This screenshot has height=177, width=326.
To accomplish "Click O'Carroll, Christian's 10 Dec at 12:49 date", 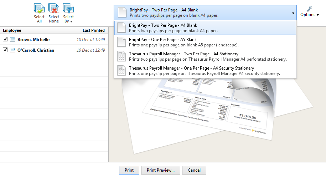I will click(90, 50).
